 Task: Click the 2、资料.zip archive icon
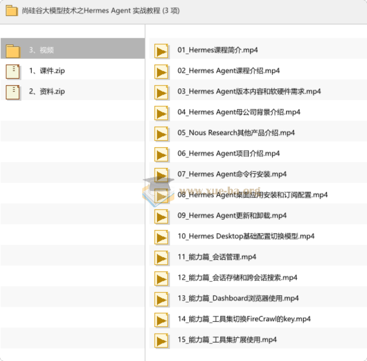coord(12,92)
